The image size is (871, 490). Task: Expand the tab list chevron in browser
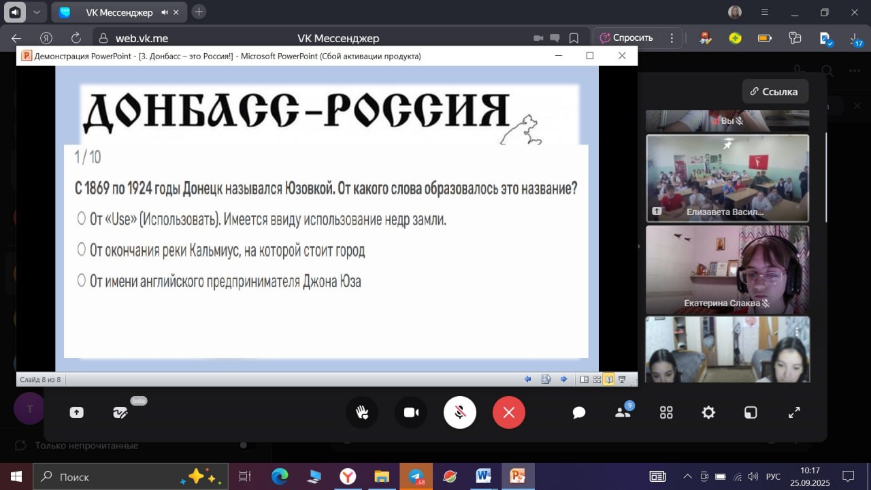click(x=37, y=12)
